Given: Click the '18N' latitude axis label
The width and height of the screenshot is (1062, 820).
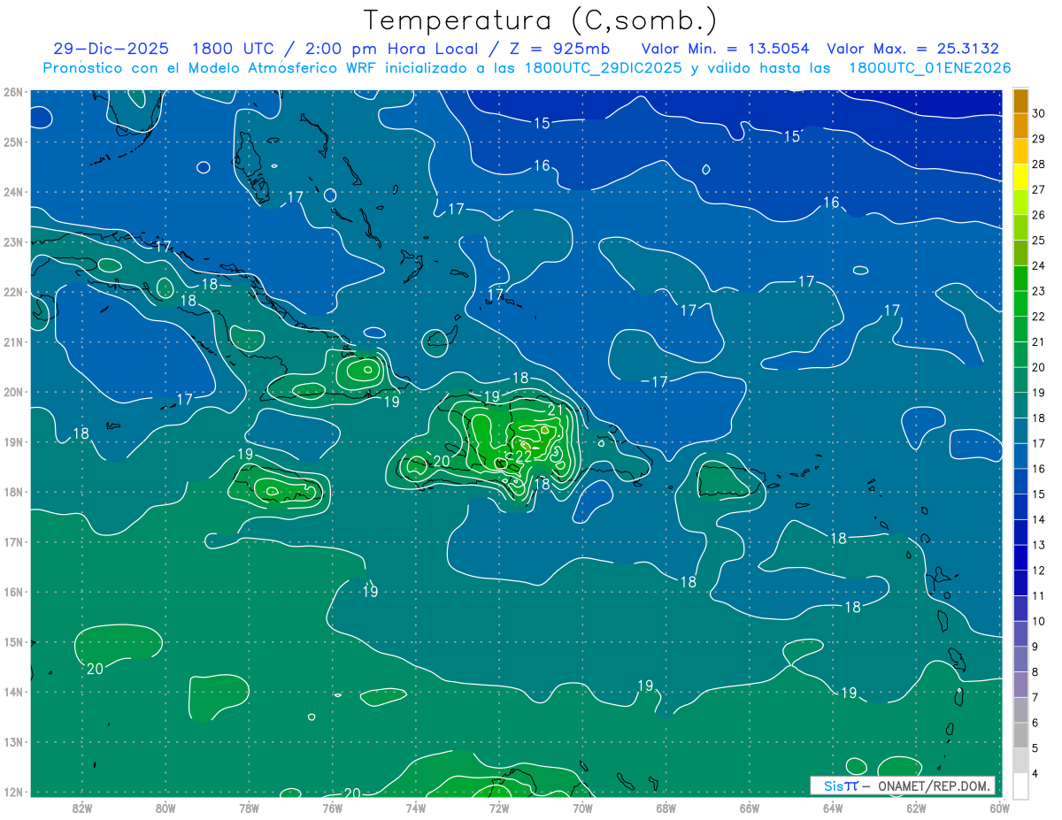Looking at the screenshot, I should (12, 492).
